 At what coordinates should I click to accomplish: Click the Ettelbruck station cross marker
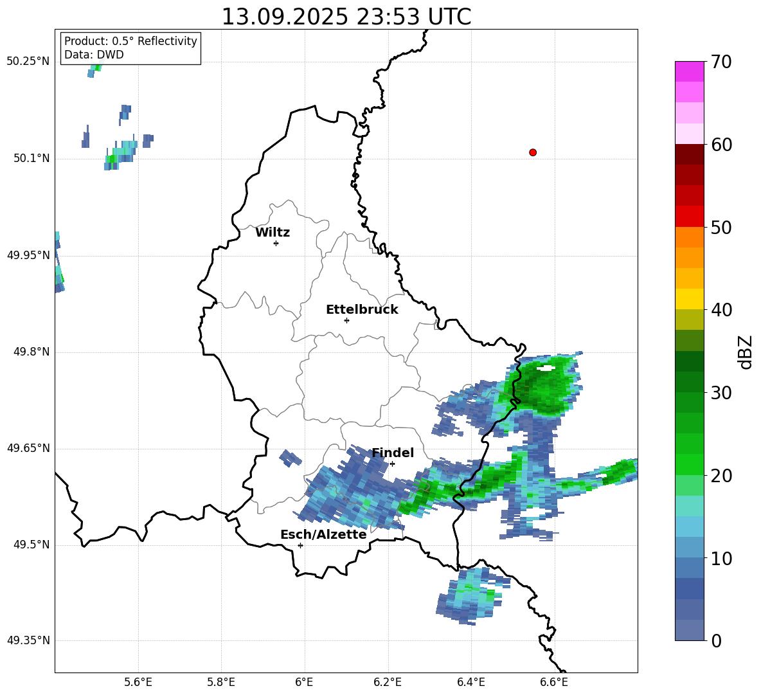(x=346, y=320)
